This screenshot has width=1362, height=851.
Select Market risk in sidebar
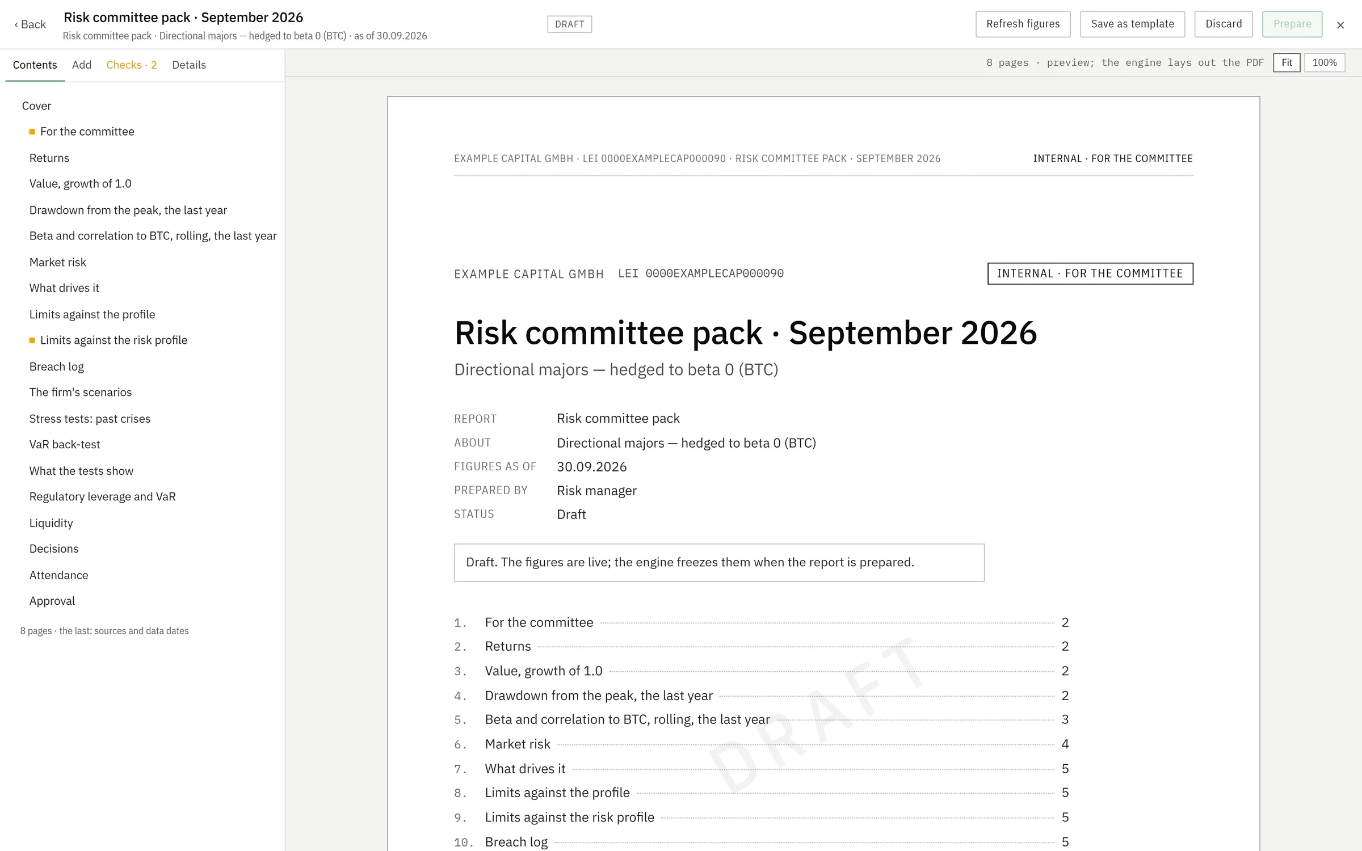(x=58, y=263)
